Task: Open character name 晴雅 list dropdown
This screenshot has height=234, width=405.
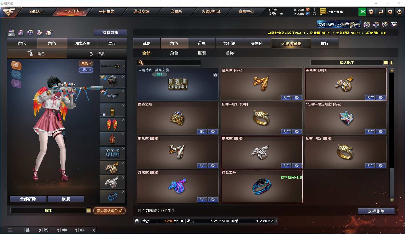Action: click(x=88, y=210)
